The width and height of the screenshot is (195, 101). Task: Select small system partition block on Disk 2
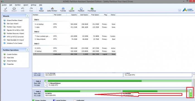coord(46,83)
